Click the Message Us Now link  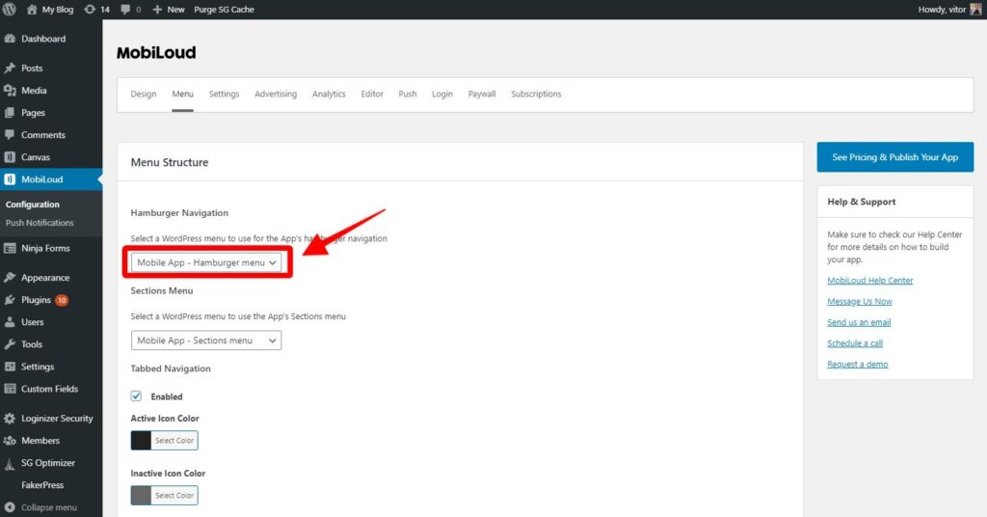[859, 301]
